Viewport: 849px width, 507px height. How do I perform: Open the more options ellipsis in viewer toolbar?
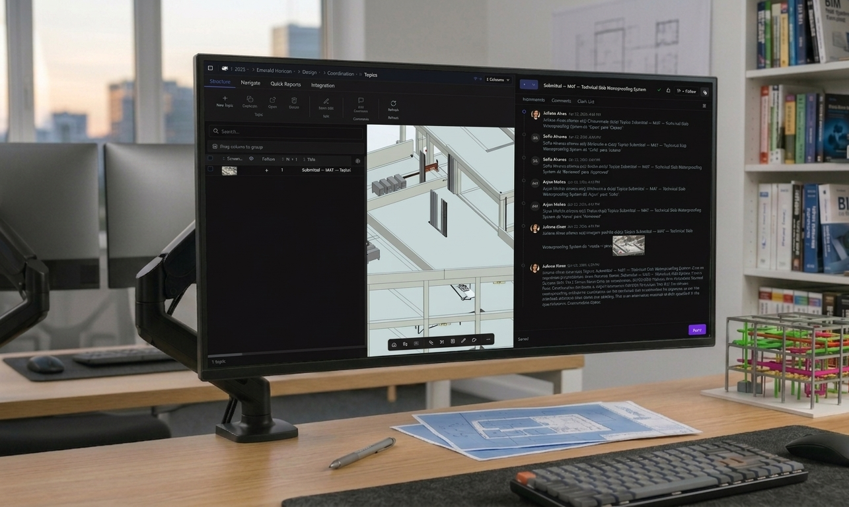point(488,339)
